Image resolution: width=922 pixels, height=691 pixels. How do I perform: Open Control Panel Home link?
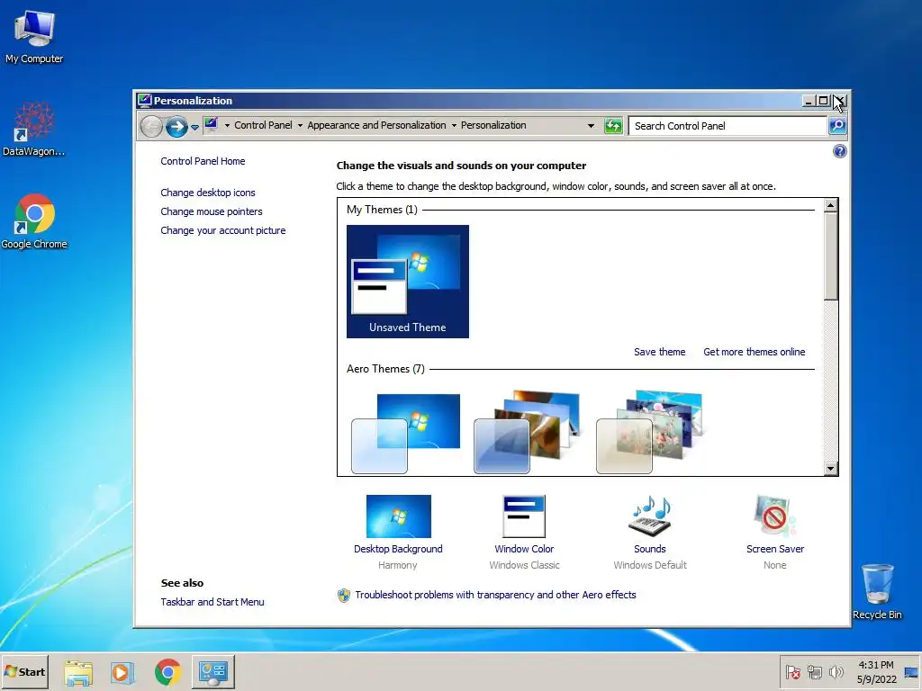(203, 161)
